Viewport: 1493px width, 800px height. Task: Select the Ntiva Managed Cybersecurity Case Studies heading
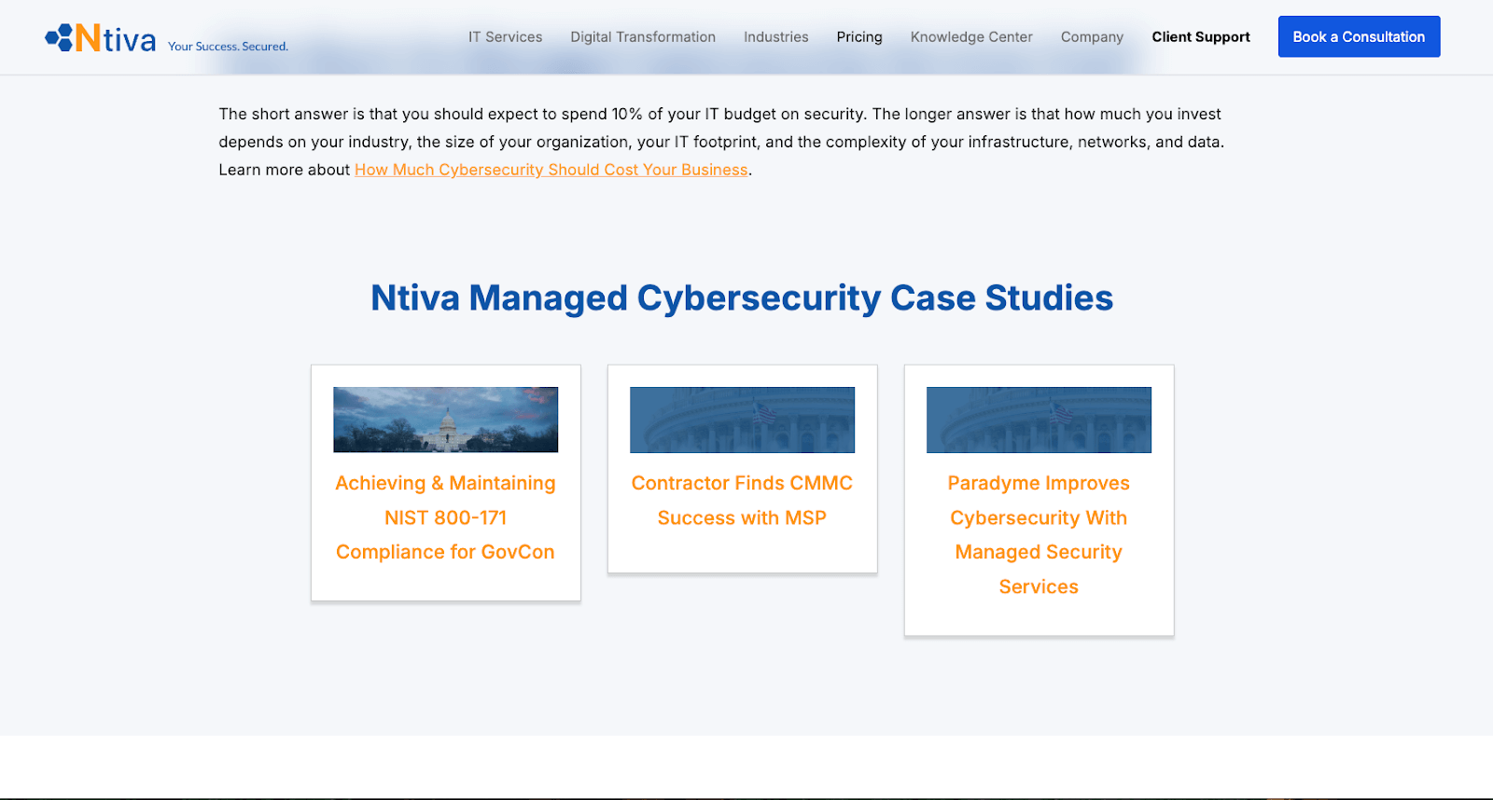[742, 298]
